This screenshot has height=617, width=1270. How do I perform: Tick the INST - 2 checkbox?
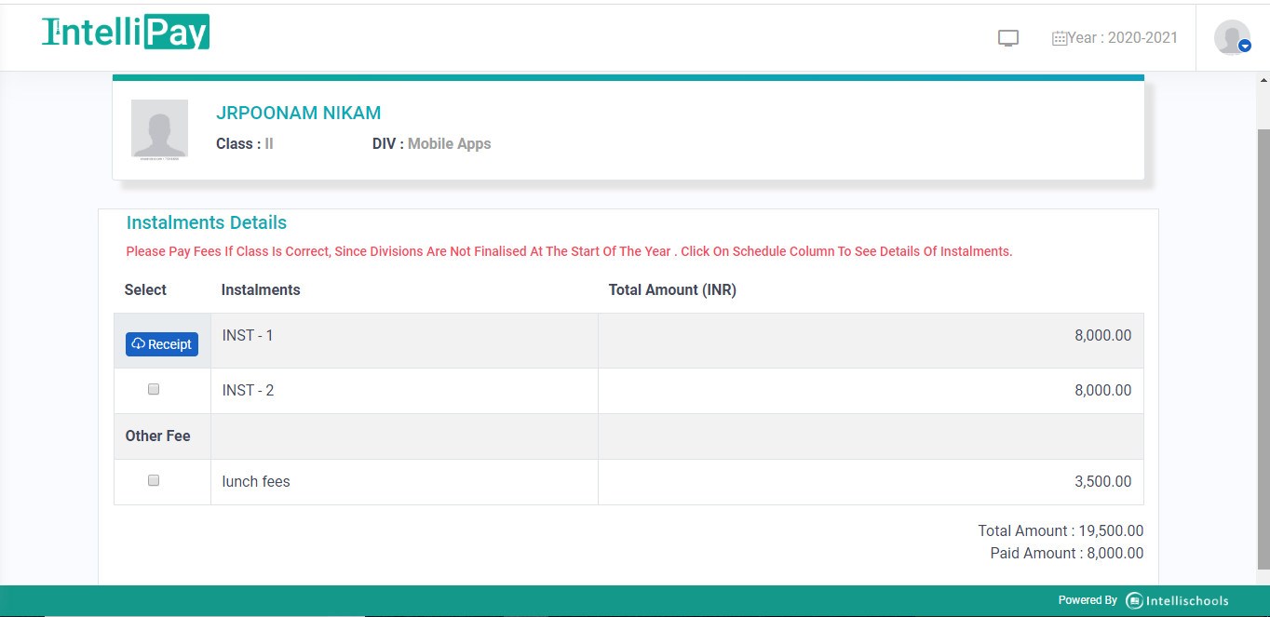pyautogui.click(x=154, y=390)
